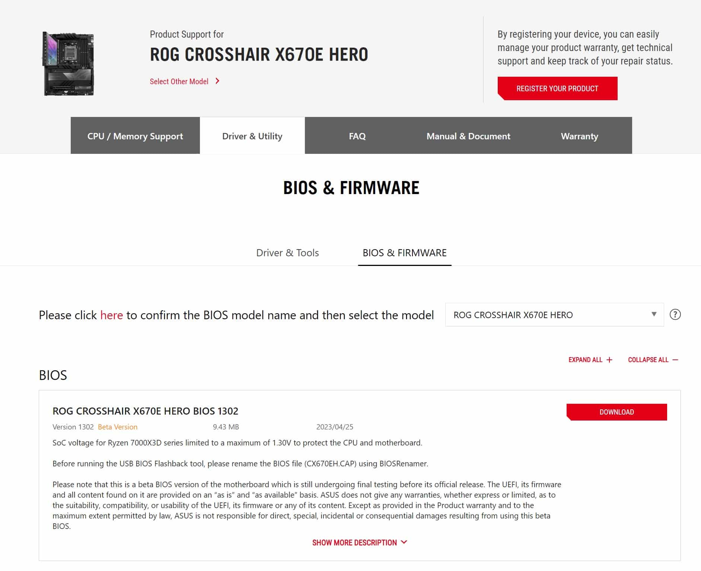The width and height of the screenshot is (701, 571).
Task: Switch to the FAQ tab
Action: click(357, 136)
